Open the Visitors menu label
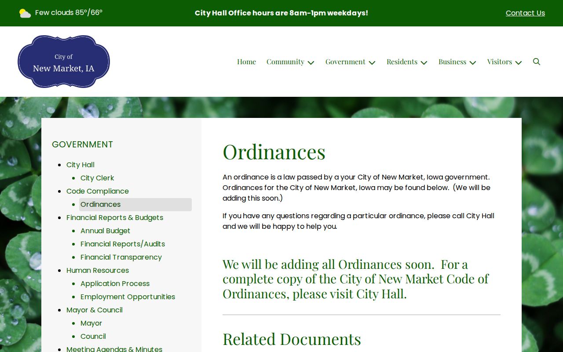563x352 pixels. pos(500,62)
